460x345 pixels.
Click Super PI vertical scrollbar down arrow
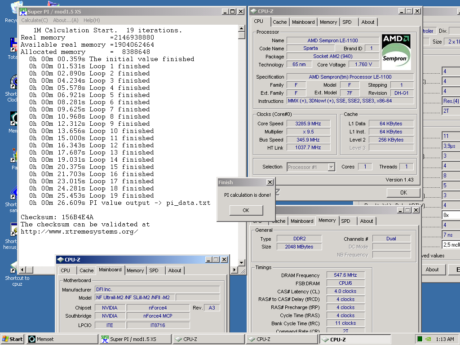click(x=241, y=262)
